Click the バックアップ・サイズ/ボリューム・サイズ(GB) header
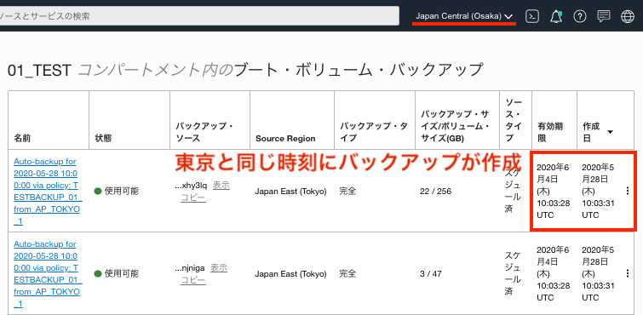 coord(455,126)
